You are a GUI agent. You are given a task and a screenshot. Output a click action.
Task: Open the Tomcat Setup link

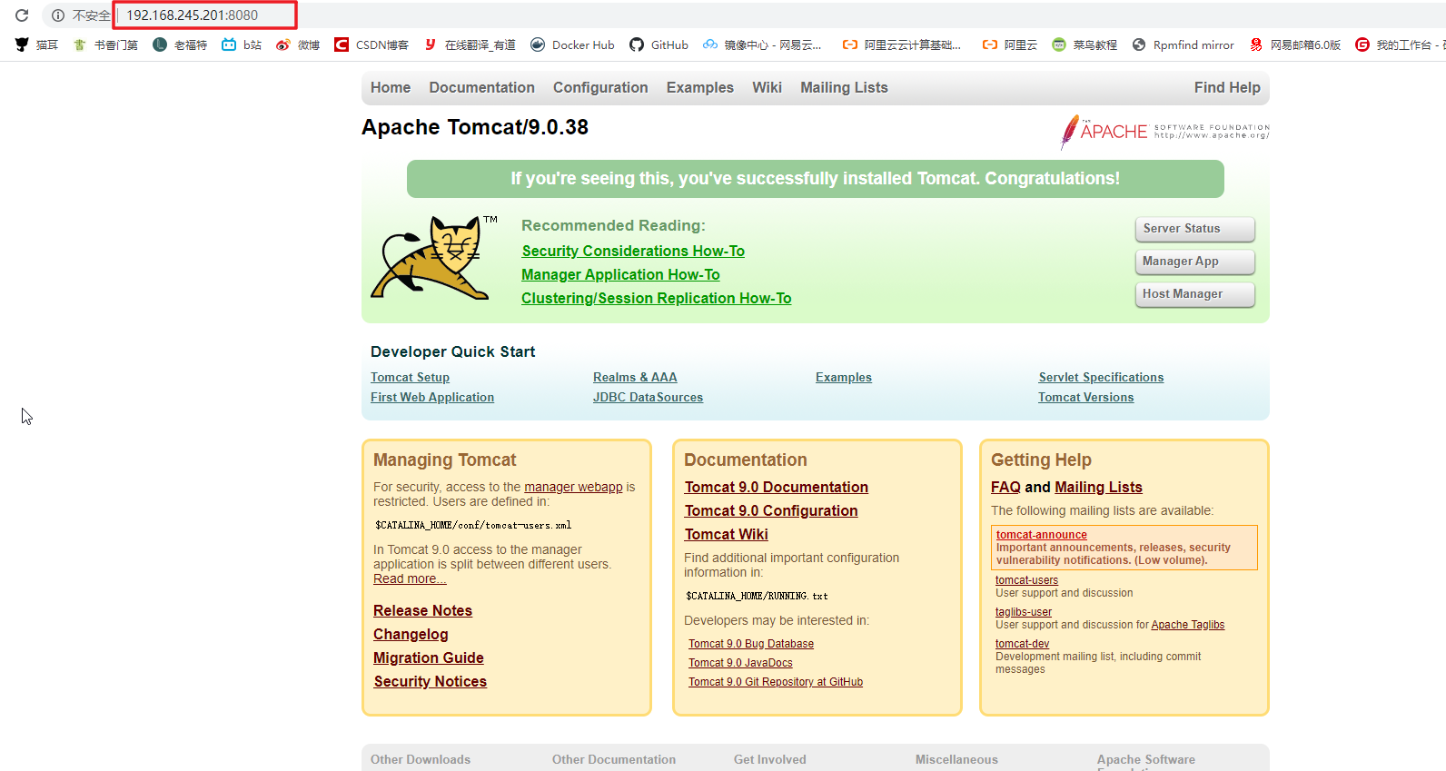410,377
